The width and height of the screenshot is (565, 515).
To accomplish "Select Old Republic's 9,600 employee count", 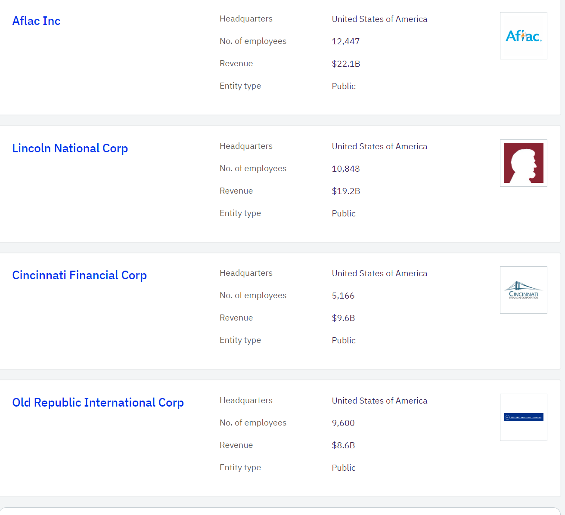I will coord(343,423).
